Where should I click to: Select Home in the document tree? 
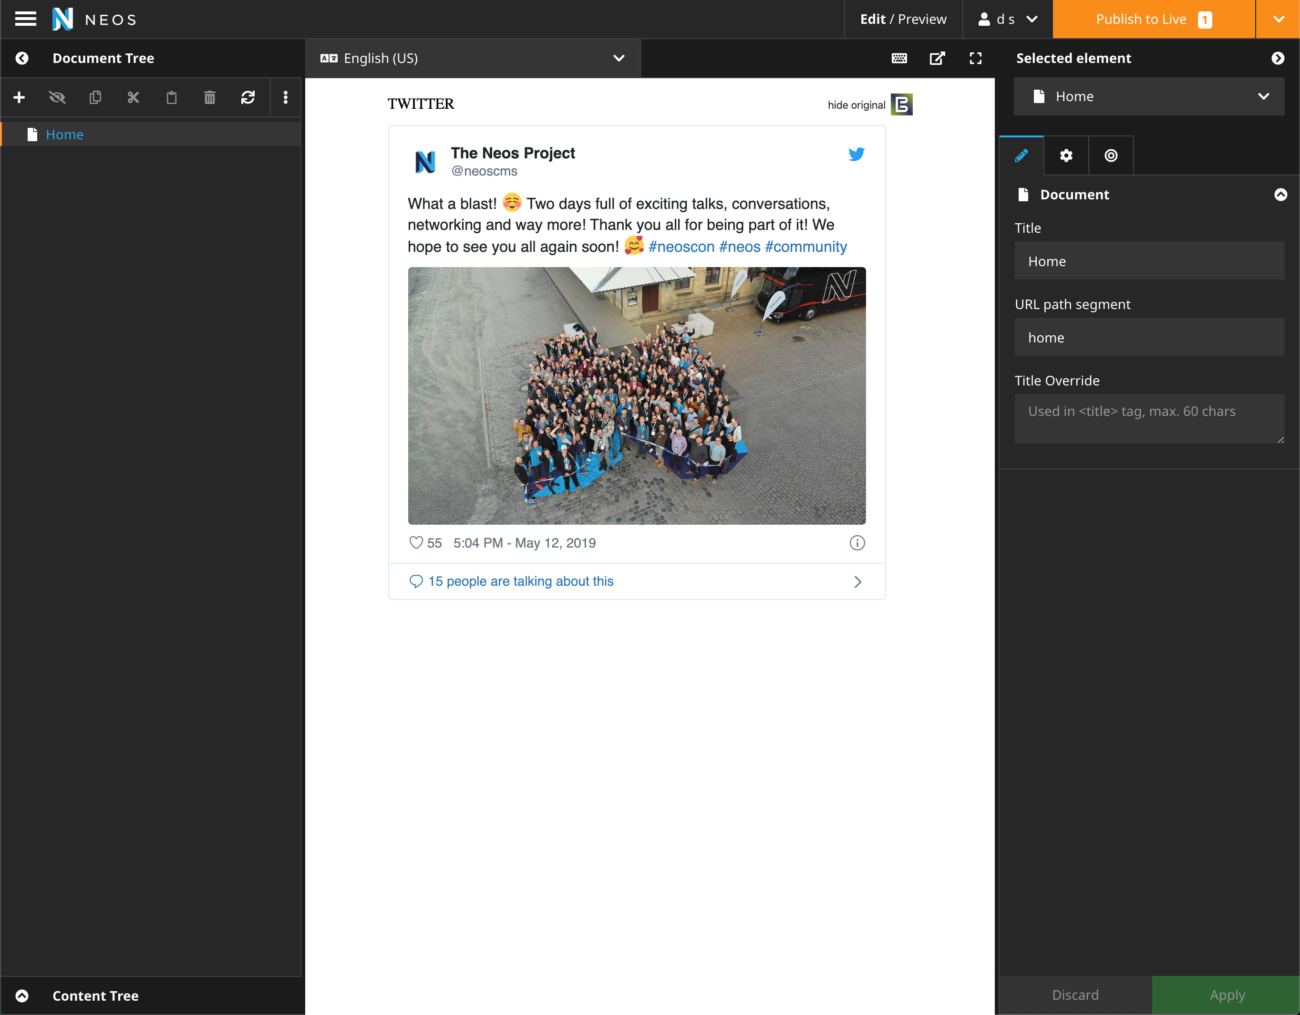pyautogui.click(x=64, y=135)
